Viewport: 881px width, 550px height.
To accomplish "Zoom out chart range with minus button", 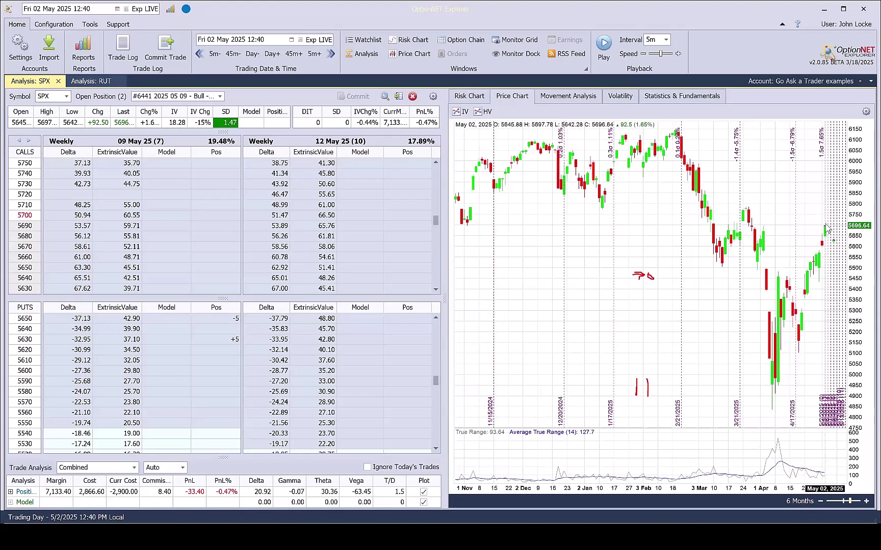I will (x=820, y=501).
